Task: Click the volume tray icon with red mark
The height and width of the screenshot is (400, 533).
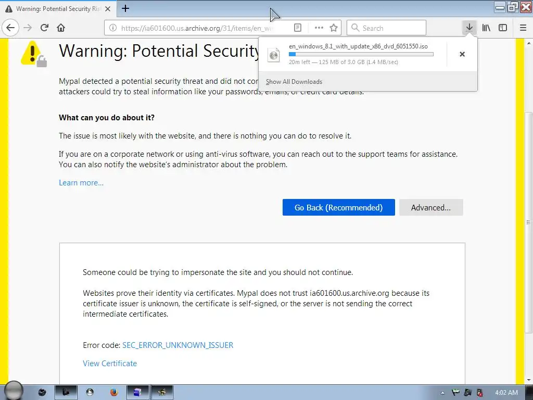Action: (x=479, y=393)
